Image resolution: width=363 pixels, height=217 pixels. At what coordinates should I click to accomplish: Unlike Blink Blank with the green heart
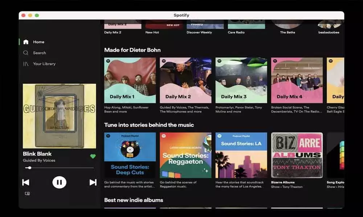[93, 156]
